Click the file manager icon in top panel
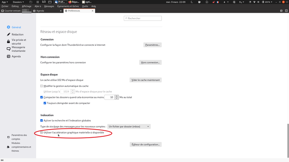 [31, 2]
